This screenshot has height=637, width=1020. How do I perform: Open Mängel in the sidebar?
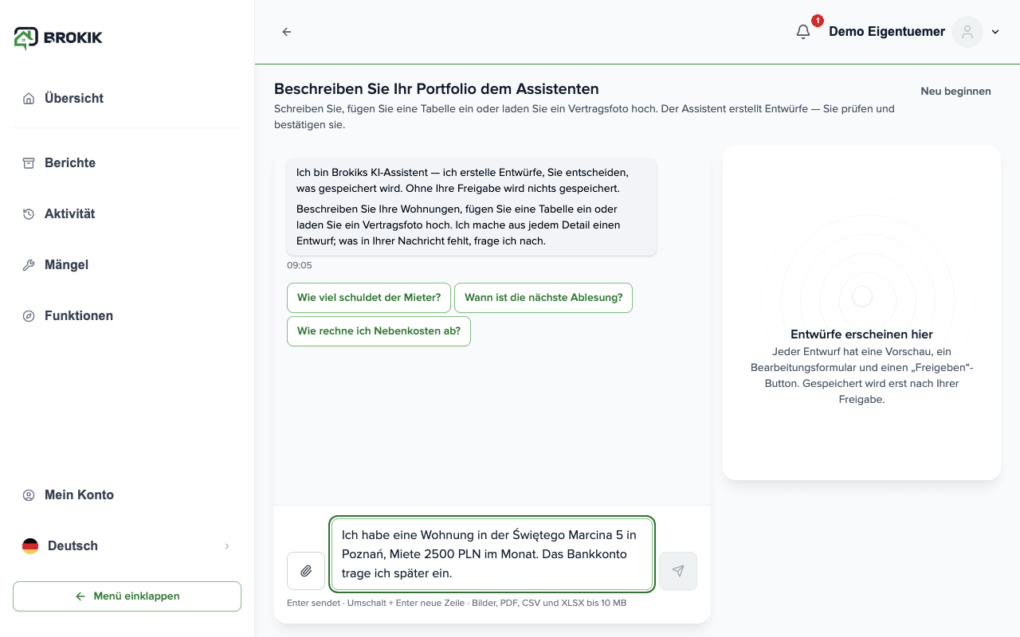[x=127, y=265]
